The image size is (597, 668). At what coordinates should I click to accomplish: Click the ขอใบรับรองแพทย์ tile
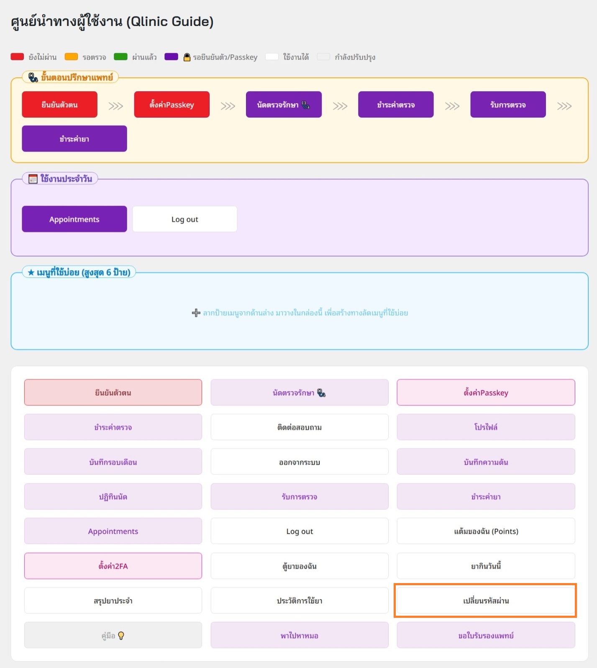coord(485,635)
